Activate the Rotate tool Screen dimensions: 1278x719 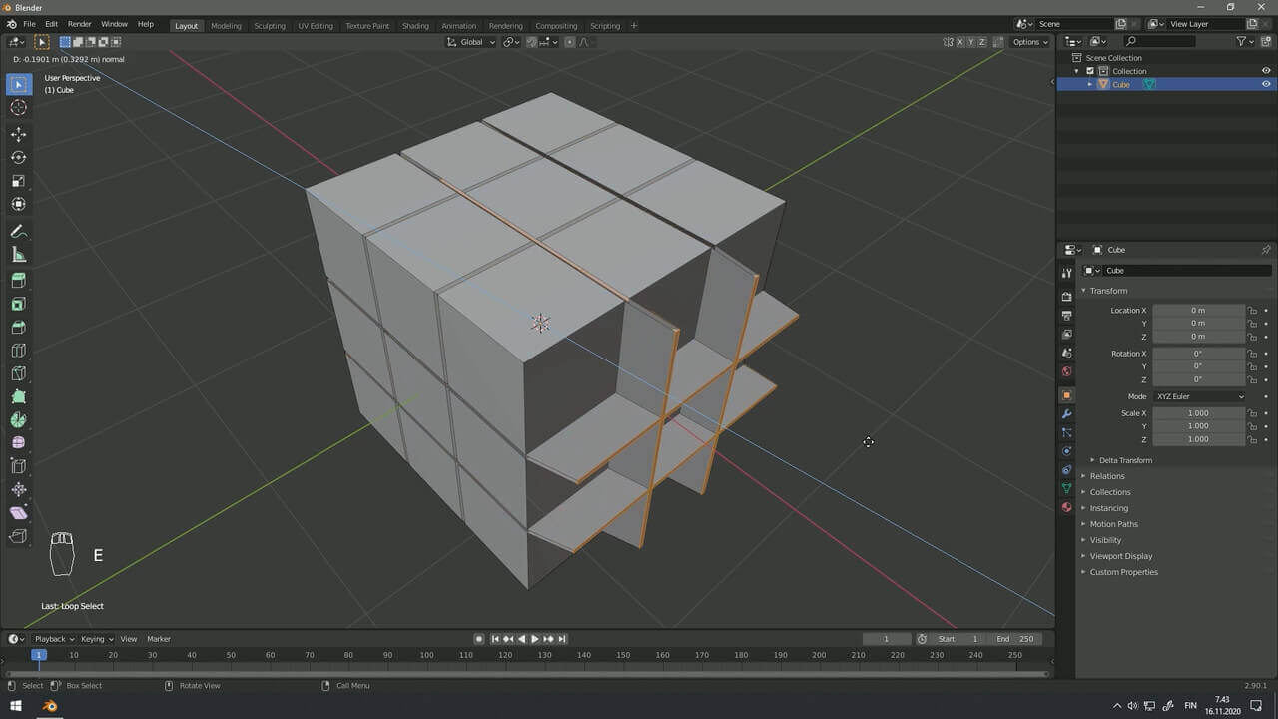click(18, 158)
